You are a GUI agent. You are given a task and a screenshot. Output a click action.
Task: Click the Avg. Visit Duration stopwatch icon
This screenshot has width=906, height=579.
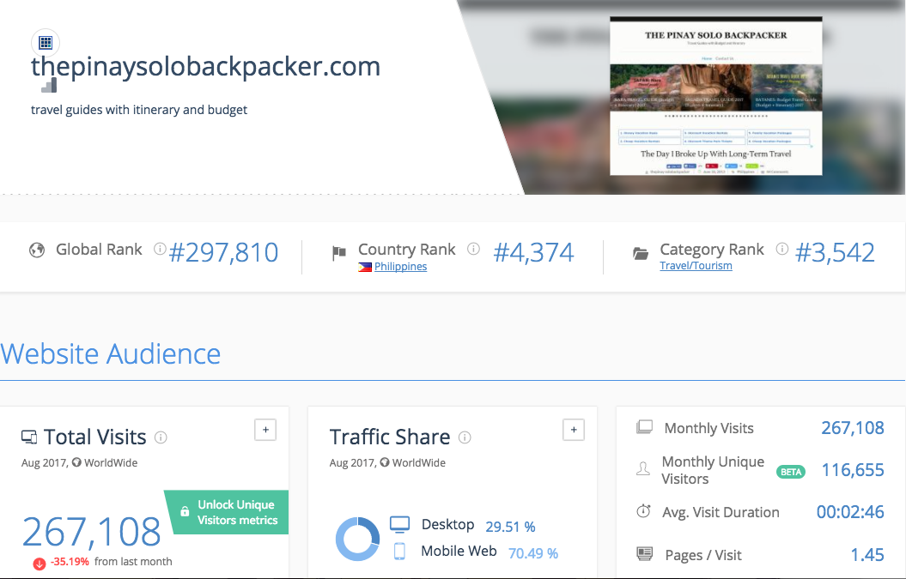pos(643,511)
